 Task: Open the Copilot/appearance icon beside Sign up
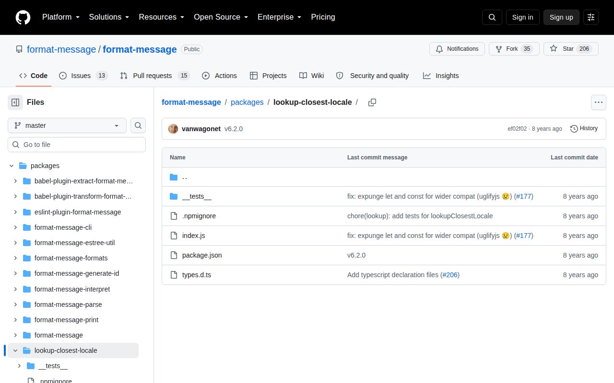click(591, 17)
